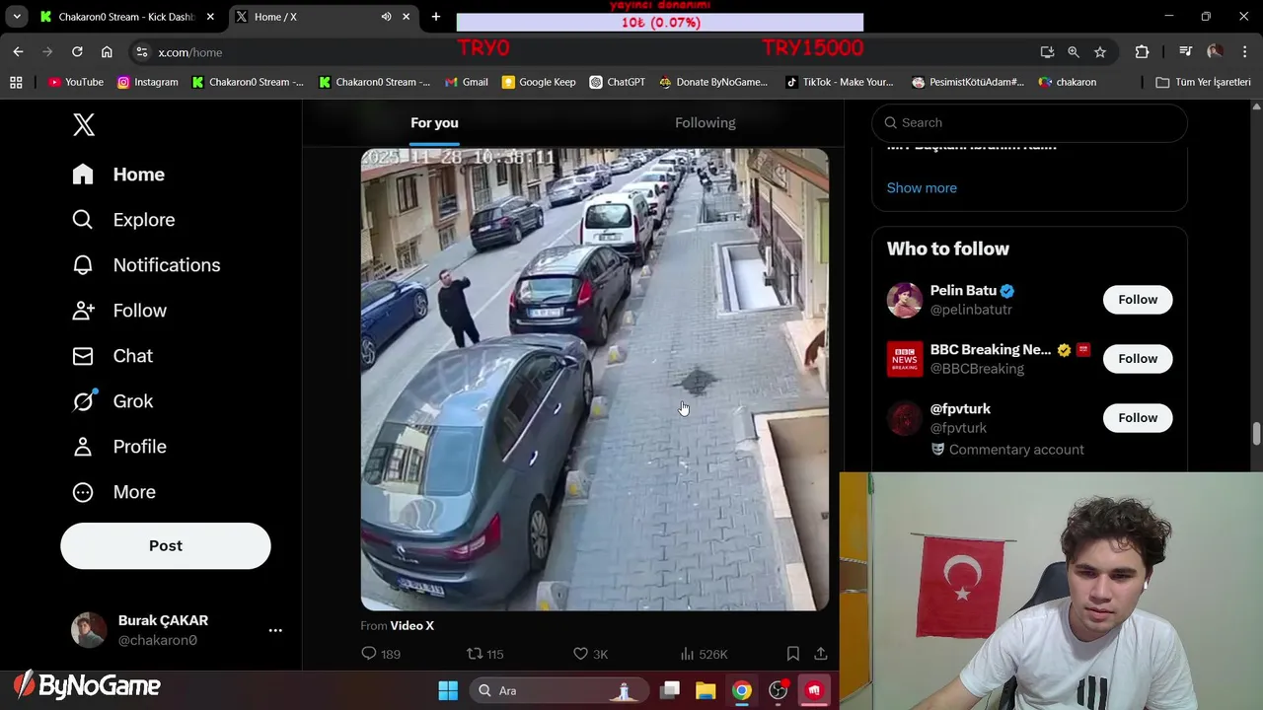Repost the tweet with 115 reposts
The width and height of the screenshot is (1263, 710).
[x=484, y=654]
